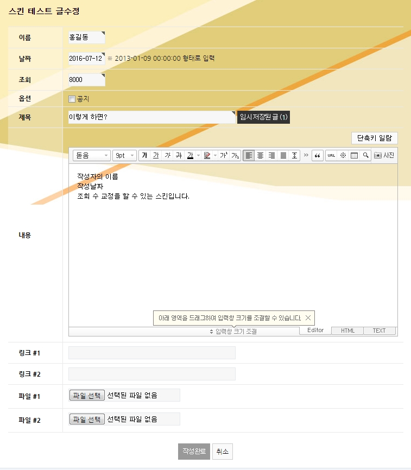This screenshot has width=411, height=470.
Task: Open background color dropdown arrow
Action: [215, 155]
